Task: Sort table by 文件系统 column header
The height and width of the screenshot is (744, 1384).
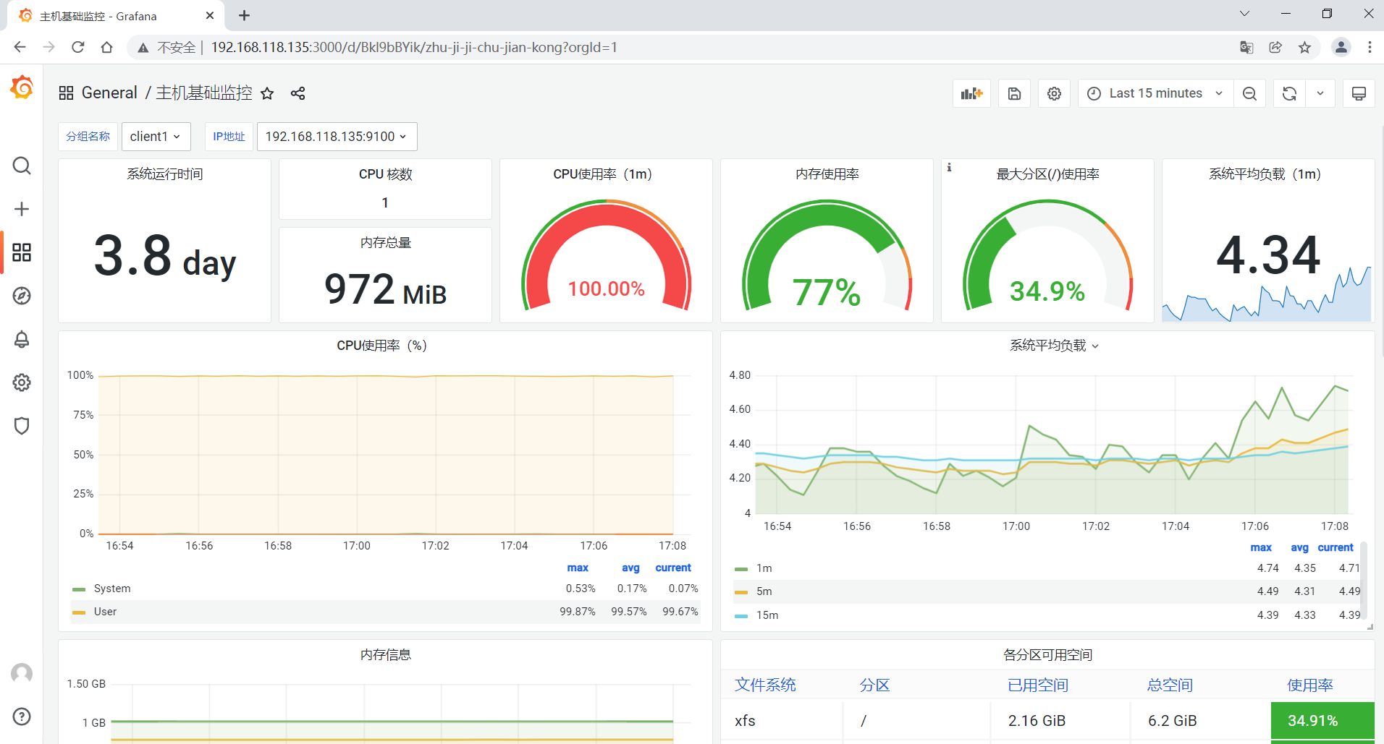Action: click(765, 685)
